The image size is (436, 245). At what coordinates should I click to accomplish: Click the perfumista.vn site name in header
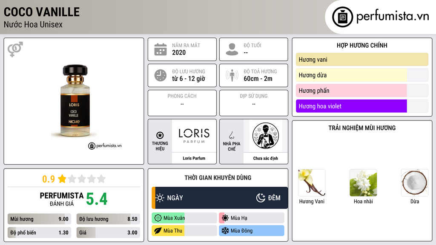393,17
